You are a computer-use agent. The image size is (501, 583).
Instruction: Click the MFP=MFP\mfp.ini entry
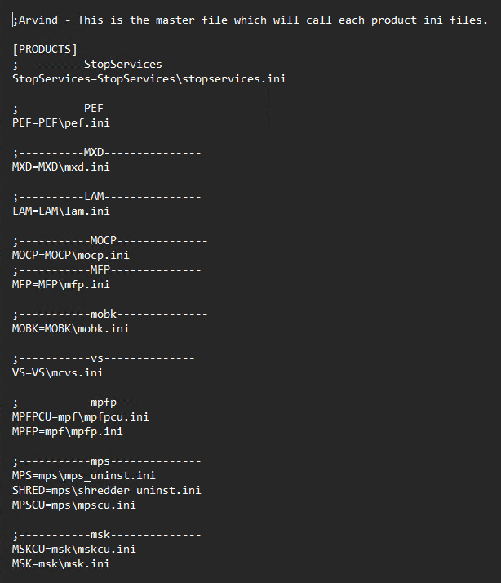pos(60,284)
